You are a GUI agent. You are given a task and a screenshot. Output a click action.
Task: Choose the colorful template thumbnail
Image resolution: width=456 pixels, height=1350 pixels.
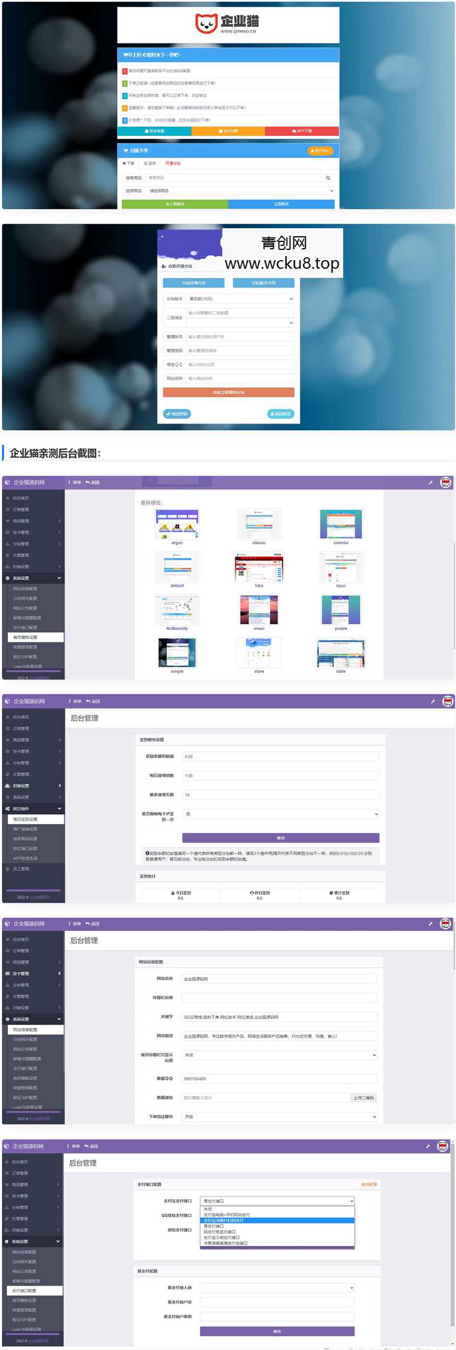click(x=341, y=524)
